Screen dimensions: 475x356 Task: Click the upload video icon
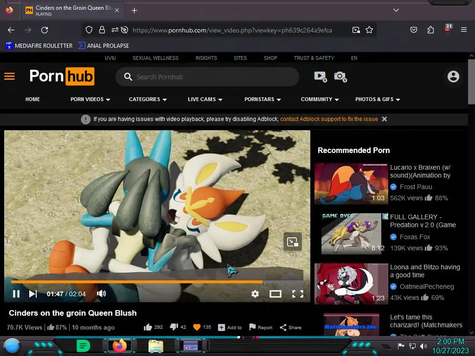click(x=321, y=76)
